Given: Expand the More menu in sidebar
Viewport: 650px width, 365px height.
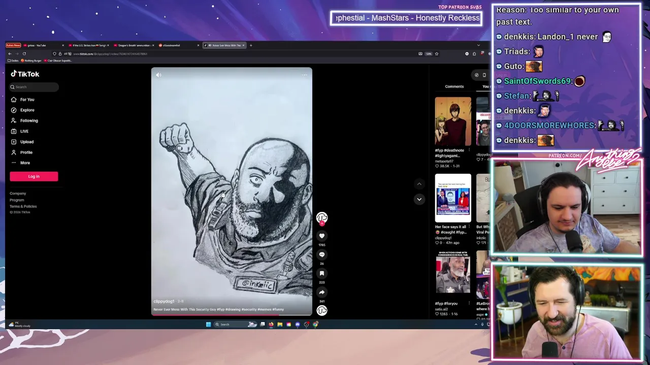Looking at the screenshot, I should (20, 163).
